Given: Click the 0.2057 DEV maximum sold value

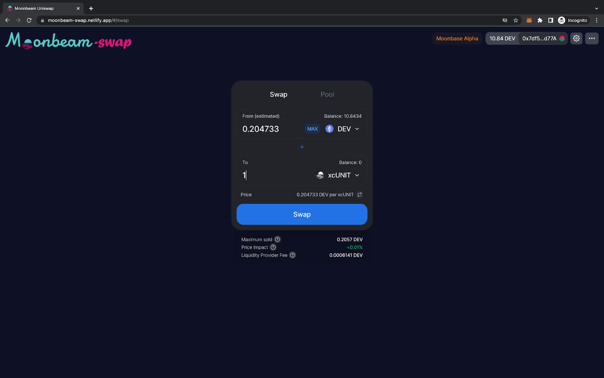Looking at the screenshot, I should tap(350, 239).
